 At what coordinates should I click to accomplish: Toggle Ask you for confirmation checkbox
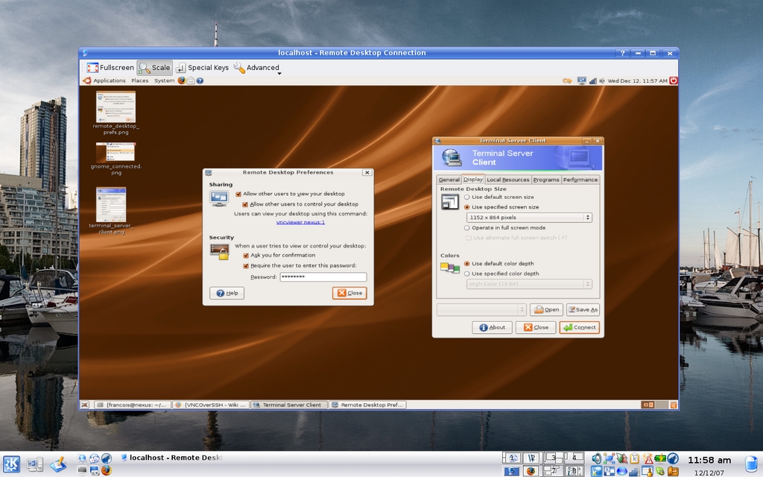tap(246, 256)
